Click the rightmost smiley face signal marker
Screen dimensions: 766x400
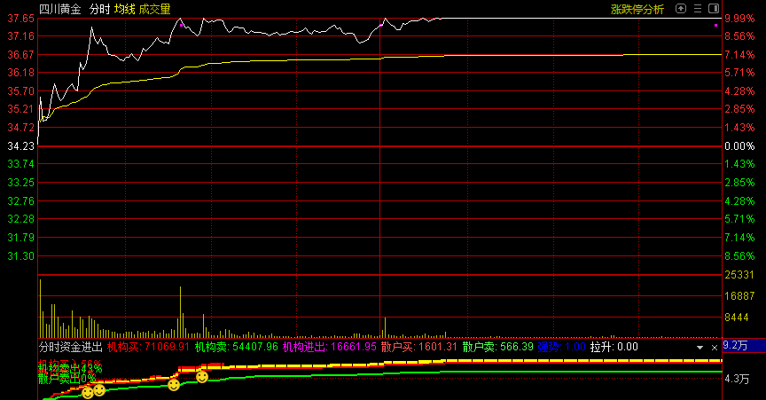202,377
